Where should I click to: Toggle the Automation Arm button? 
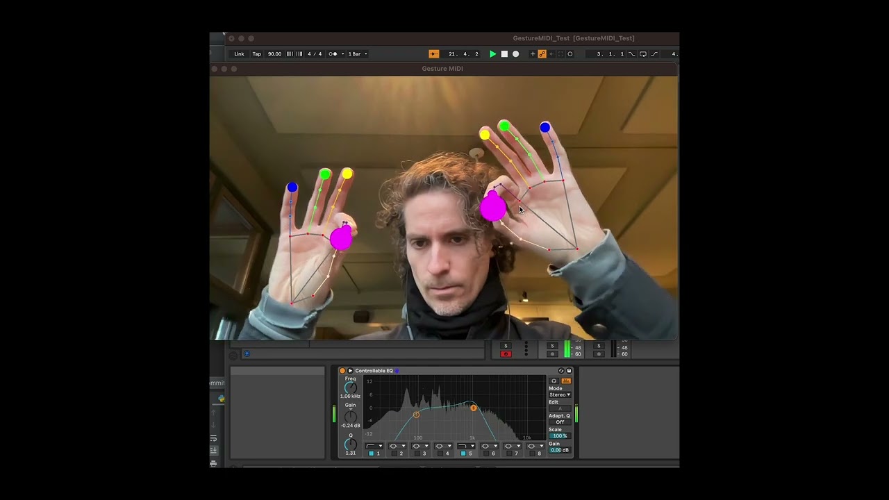(542, 54)
